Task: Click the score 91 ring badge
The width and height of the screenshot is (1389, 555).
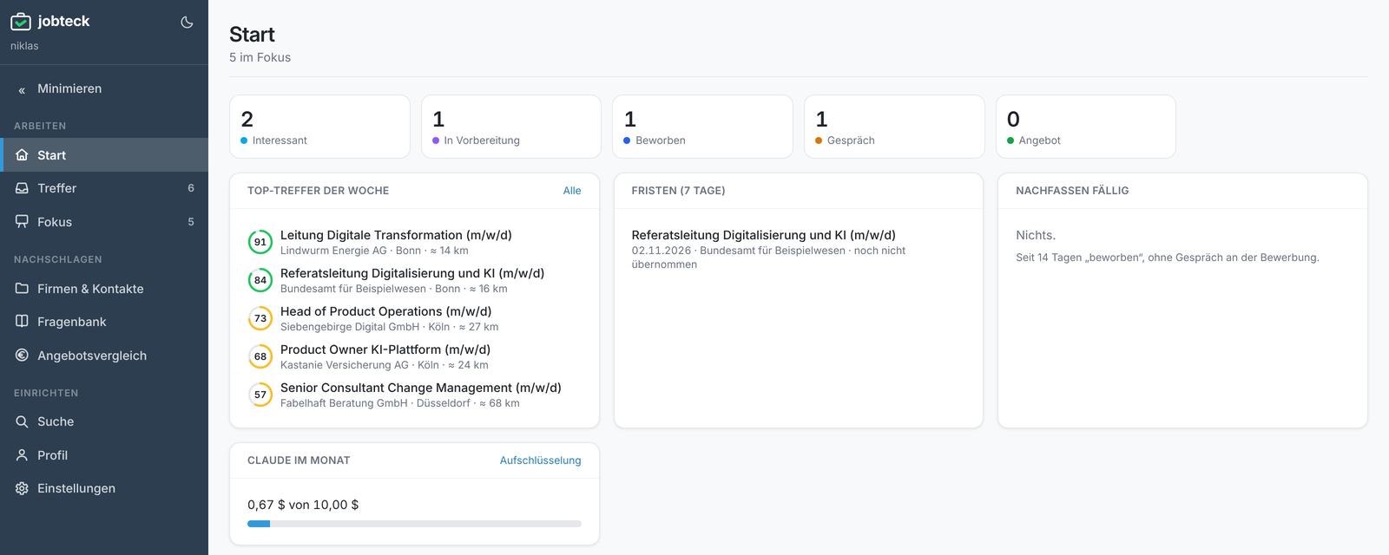Action: pyautogui.click(x=260, y=242)
